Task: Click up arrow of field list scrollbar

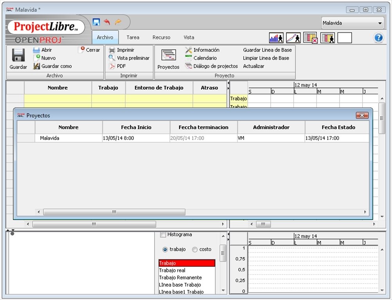Action: 223,236
